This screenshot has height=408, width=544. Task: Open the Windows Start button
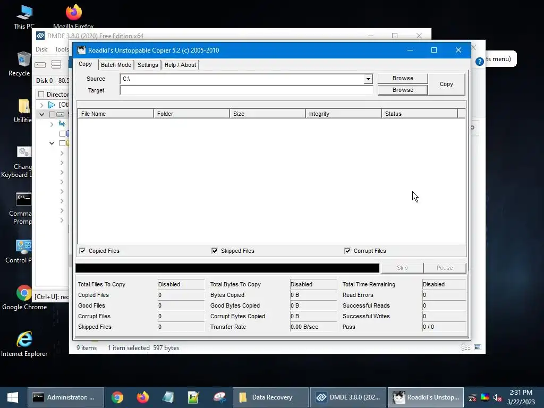click(13, 397)
